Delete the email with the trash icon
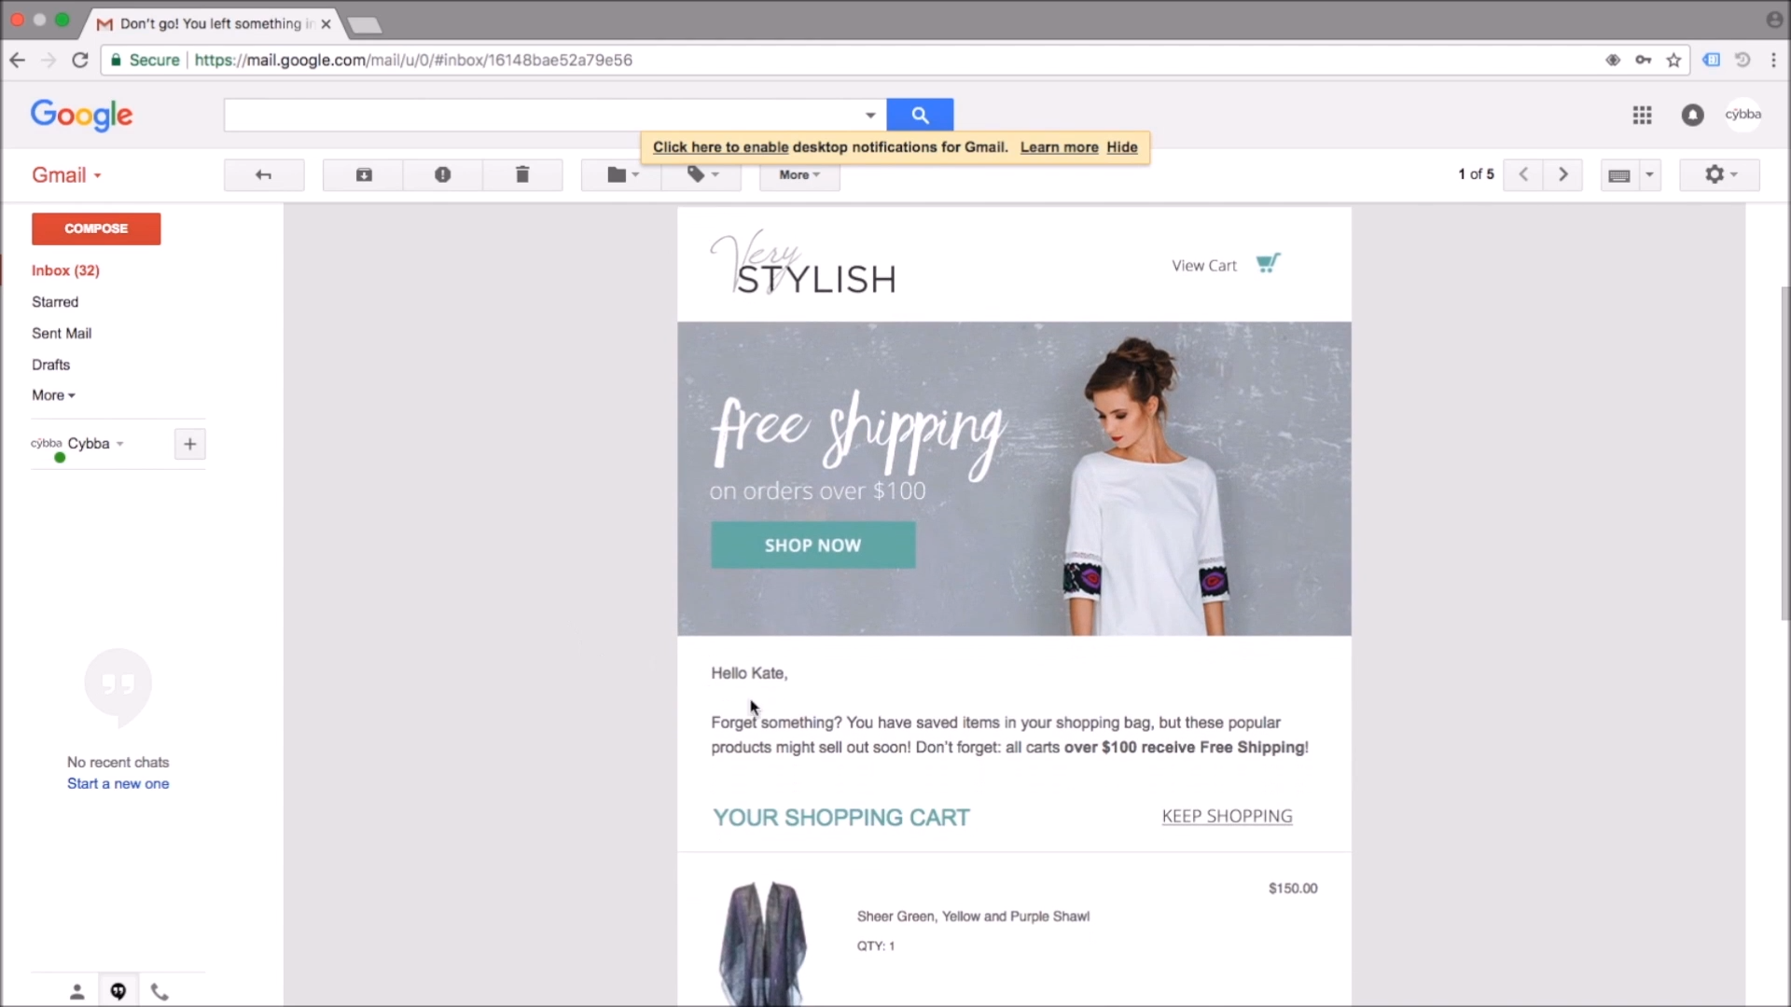The width and height of the screenshot is (1791, 1007). tap(522, 175)
